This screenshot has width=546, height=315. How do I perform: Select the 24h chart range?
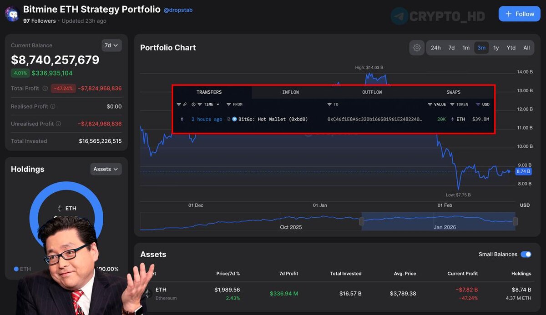coord(436,48)
